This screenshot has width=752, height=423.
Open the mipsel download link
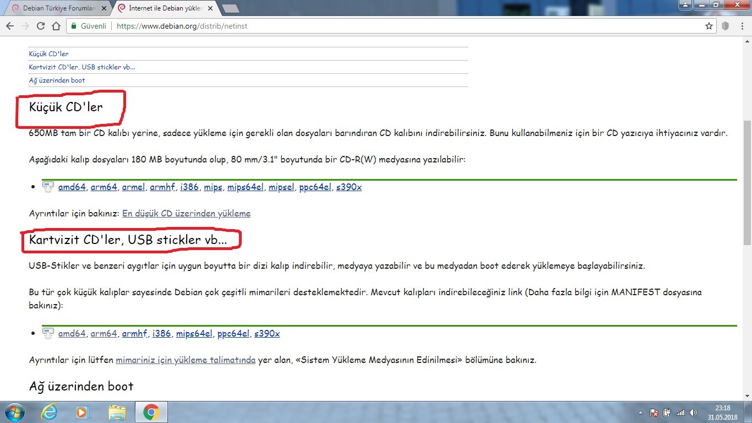click(281, 187)
